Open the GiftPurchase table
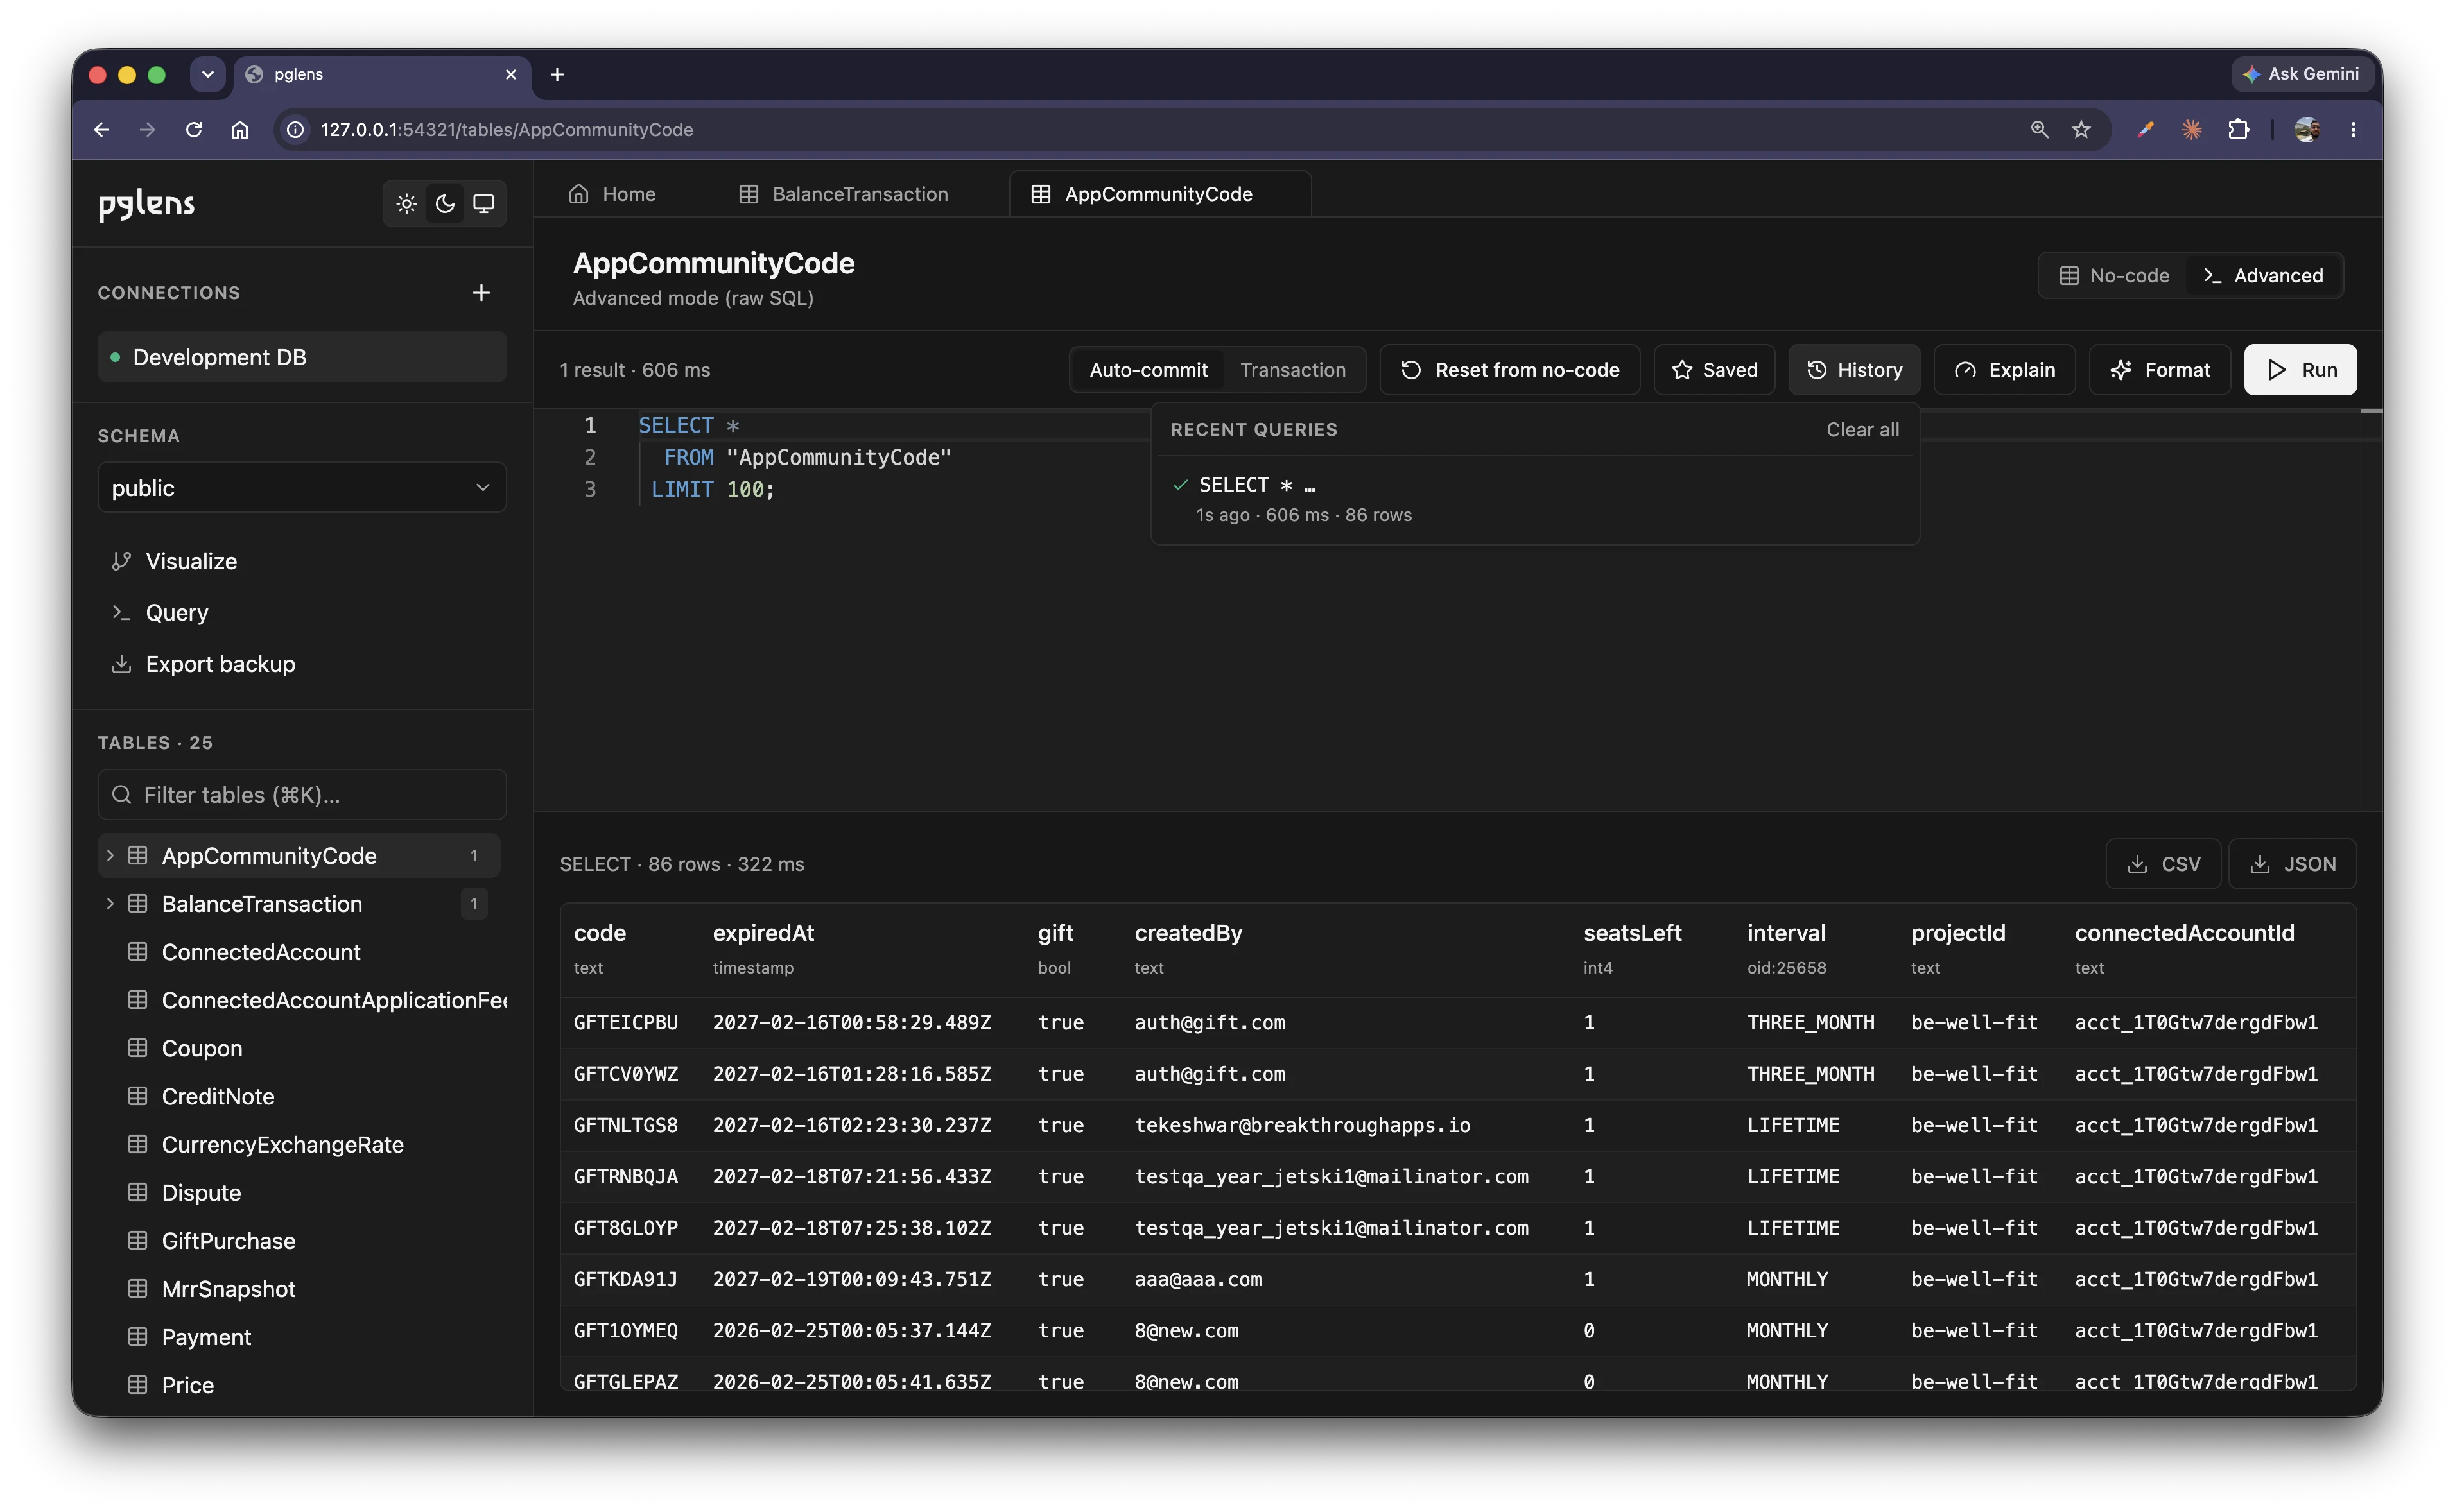 [228, 1240]
